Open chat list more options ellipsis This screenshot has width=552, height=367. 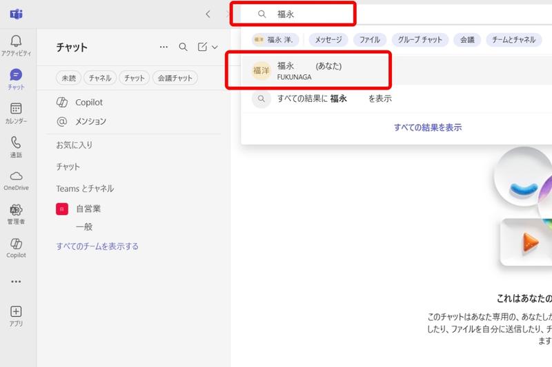[164, 47]
